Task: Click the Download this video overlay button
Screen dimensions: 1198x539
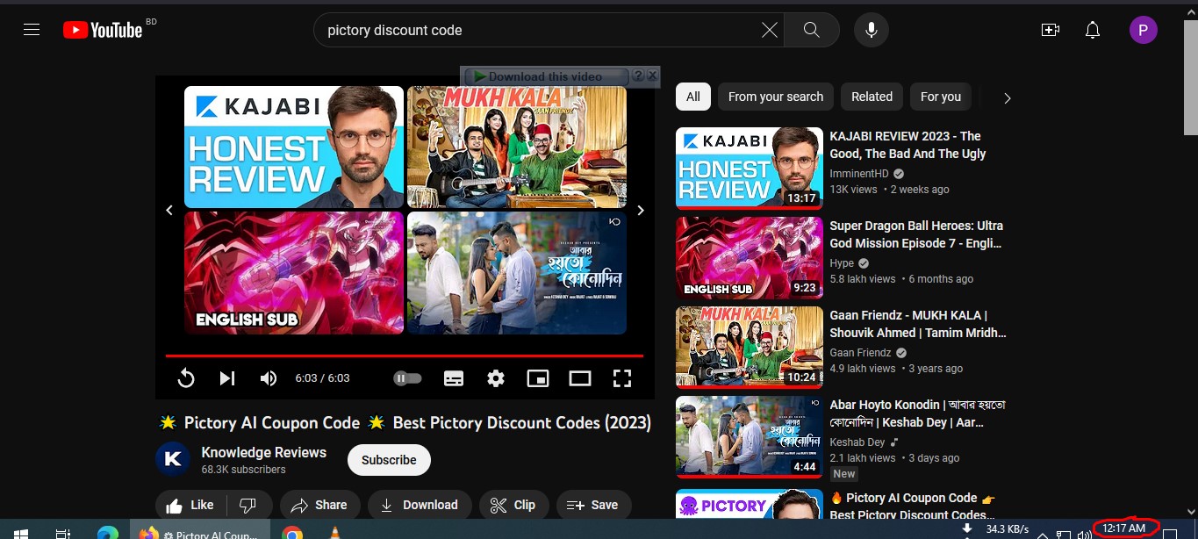Action: [x=546, y=76]
